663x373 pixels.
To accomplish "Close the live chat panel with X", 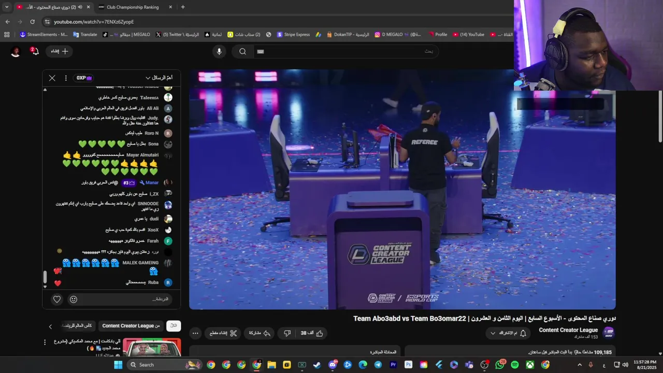I will (52, 78).
